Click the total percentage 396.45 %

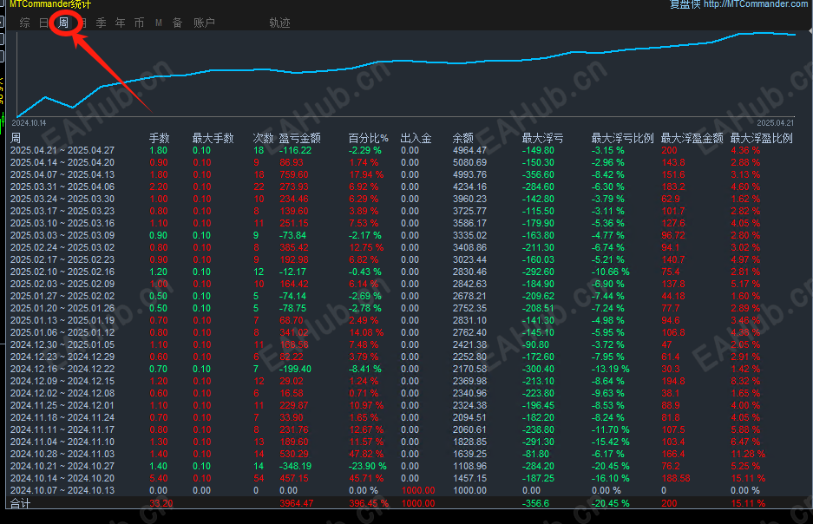(369, 503)
